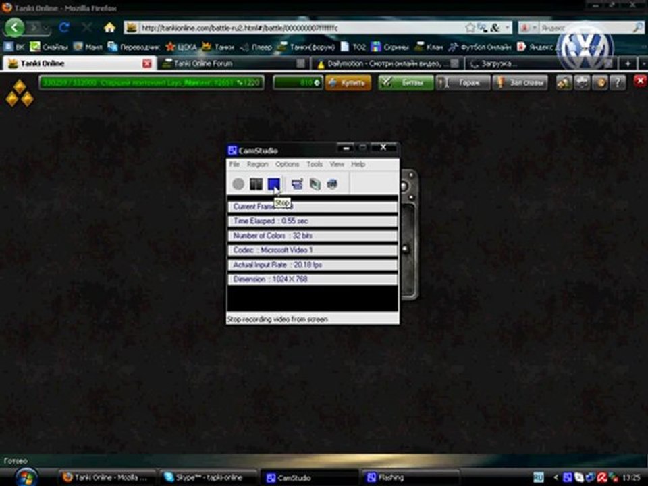This screenshot has height=486, width=648.
Task: Switch to the Загрузка tab
Action: [x=540, y=63]
